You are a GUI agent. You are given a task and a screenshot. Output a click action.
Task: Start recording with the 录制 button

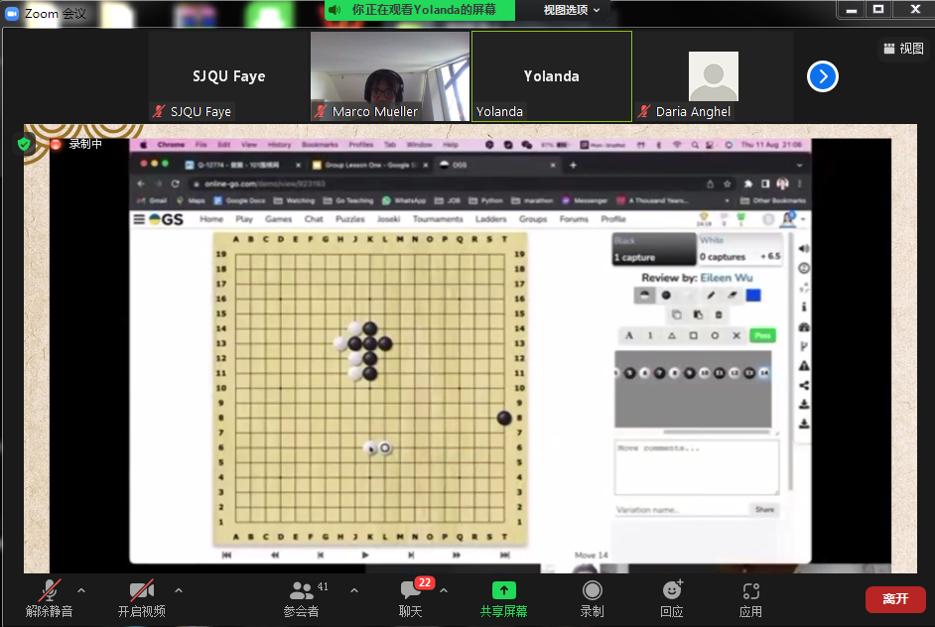pos(592,598)
